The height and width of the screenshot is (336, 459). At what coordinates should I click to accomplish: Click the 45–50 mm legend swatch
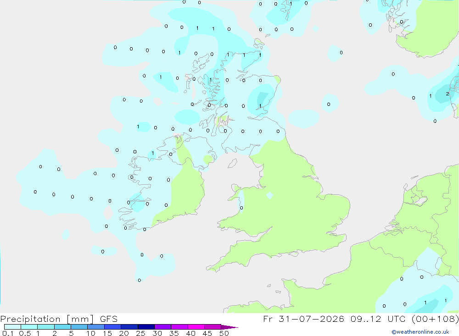click(x=213, y=327)
